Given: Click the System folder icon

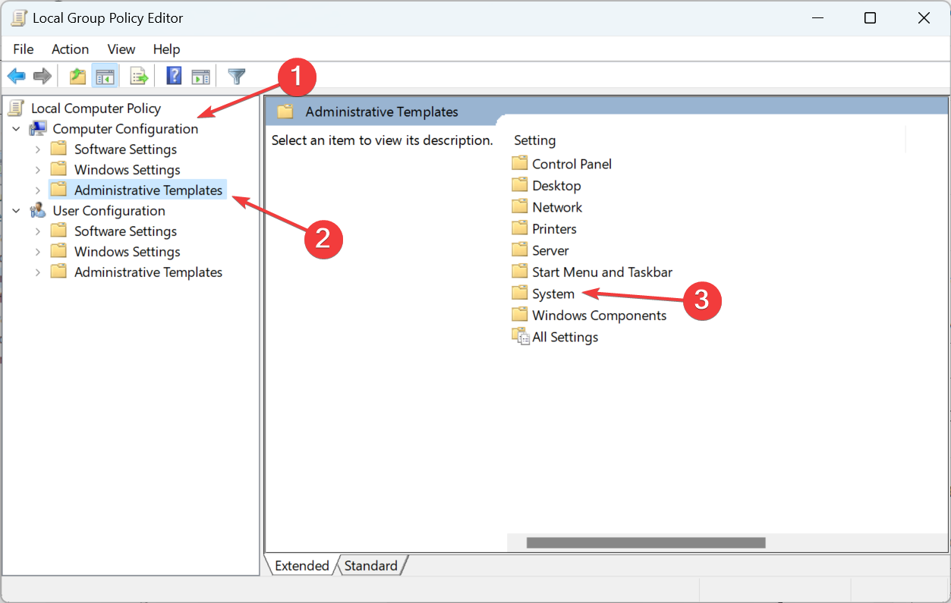Looking at the screenshot, I should coord(520,293).
